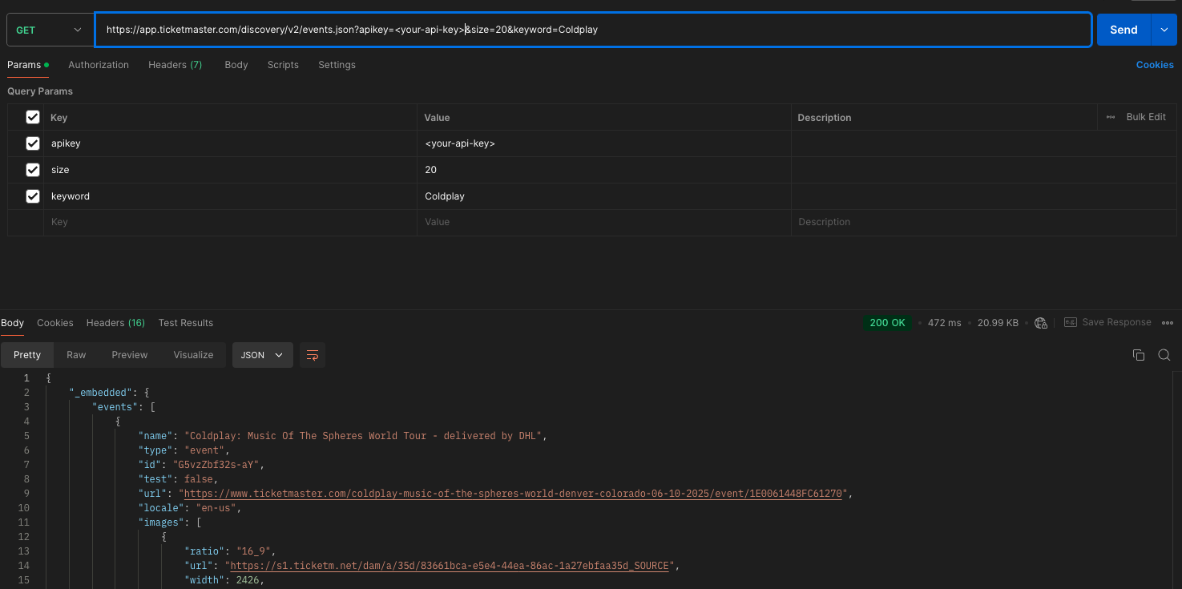
Task: Click the keyword value Coldplay cell
Action: pyautogui.click(x=603, y=196)
